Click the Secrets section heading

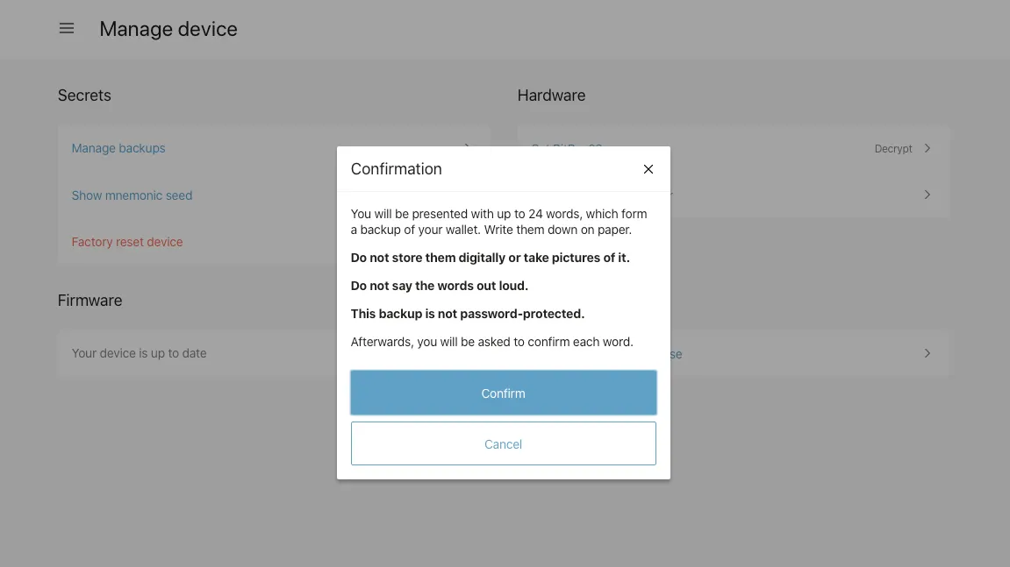point(84,96)
